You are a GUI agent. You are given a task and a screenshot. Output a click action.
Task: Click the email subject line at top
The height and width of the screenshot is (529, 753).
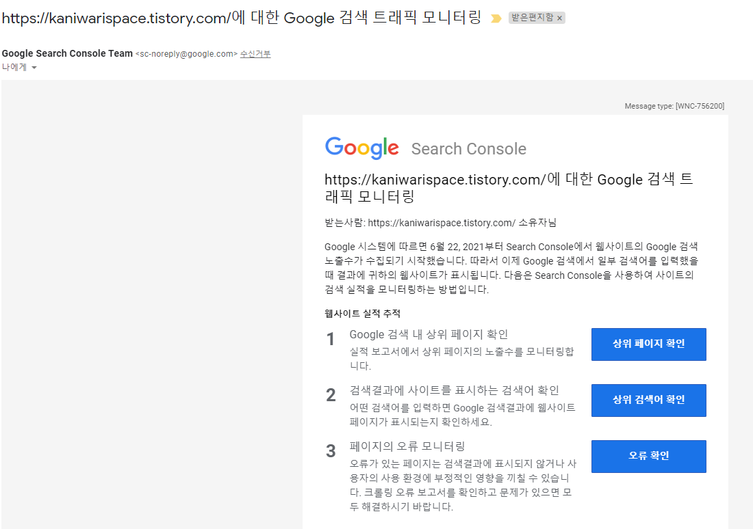[242, 18]
